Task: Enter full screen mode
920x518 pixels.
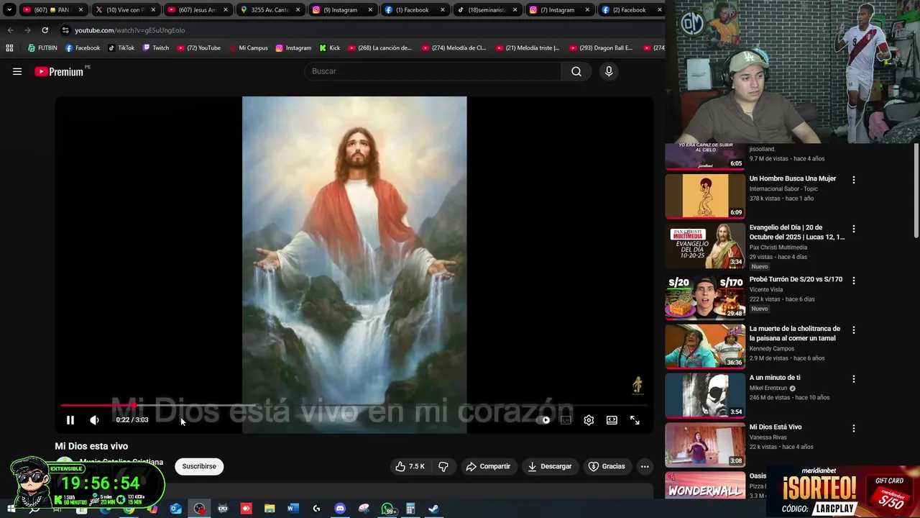Action: tap(635, 420)
